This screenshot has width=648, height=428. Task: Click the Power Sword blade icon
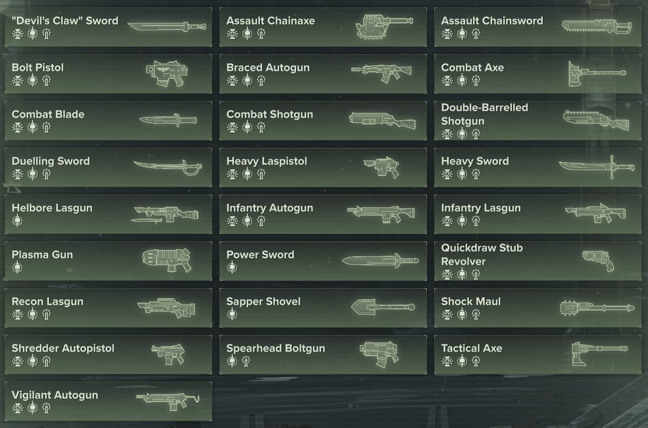380,261
